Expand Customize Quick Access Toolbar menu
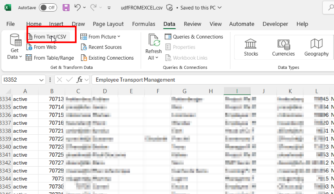 tap(109, 8)
